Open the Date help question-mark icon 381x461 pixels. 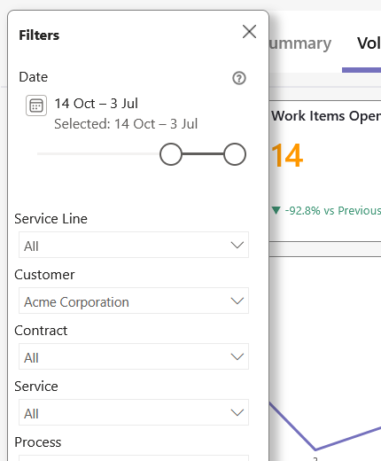(239, 78)
